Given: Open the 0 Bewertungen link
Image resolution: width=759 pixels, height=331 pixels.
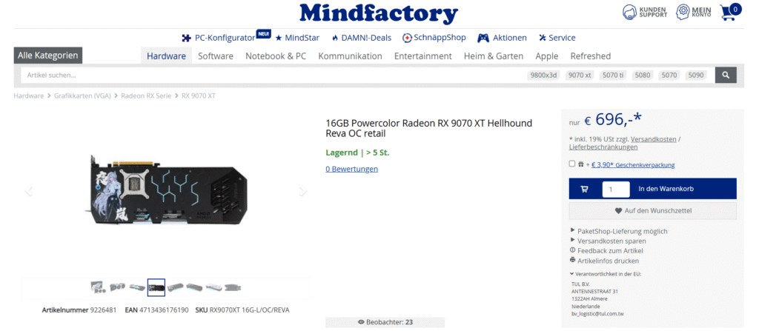Looking at the screenshot, I should point(352,169).
